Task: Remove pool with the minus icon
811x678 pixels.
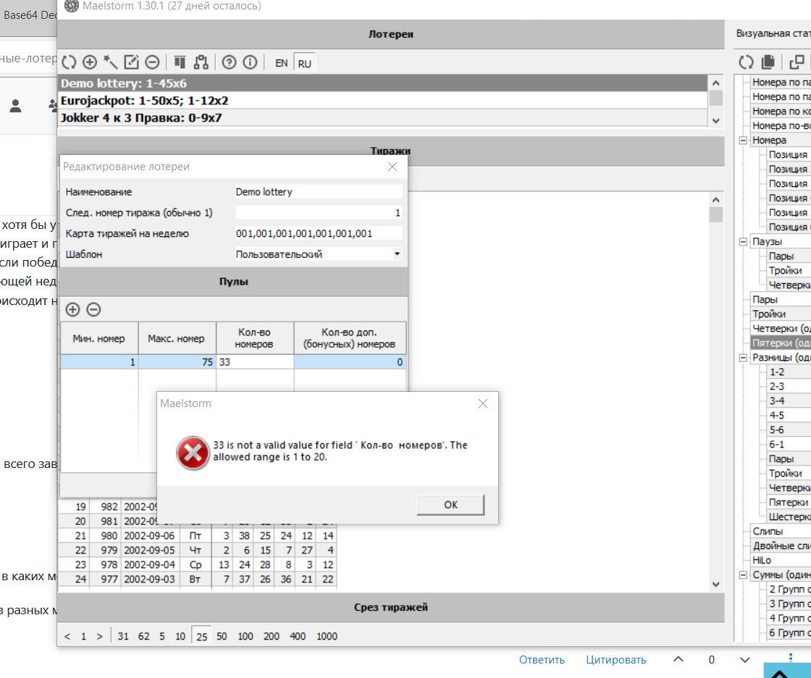Action: click(93, 309)
